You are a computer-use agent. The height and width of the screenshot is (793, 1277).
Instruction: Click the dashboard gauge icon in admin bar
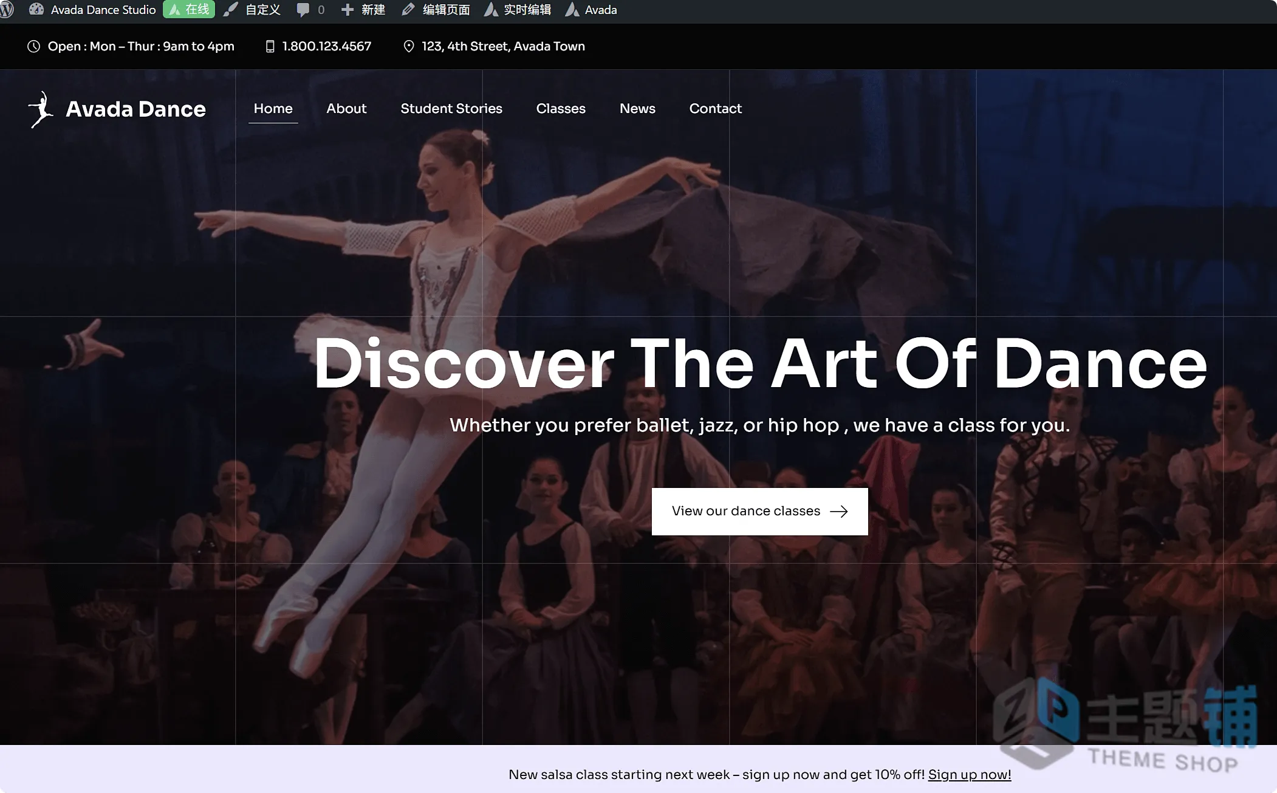(x=36, y=10)
